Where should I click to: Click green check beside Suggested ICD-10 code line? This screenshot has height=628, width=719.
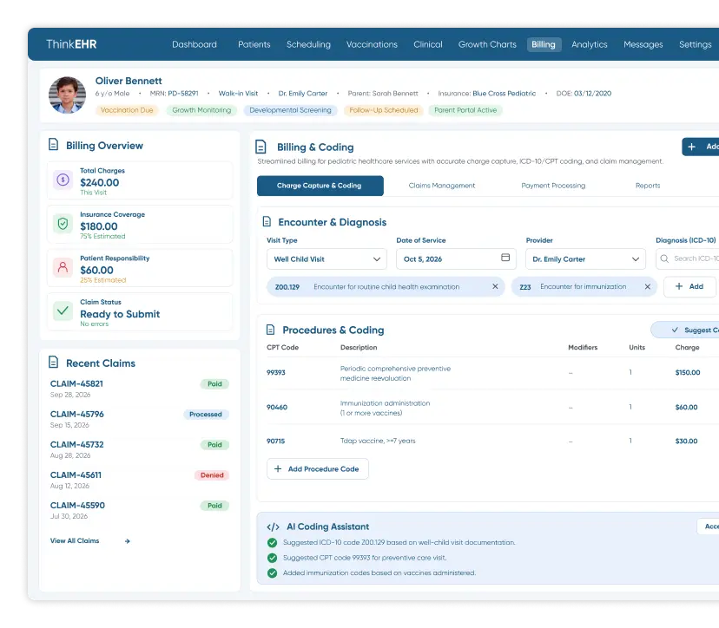(272, 543)
